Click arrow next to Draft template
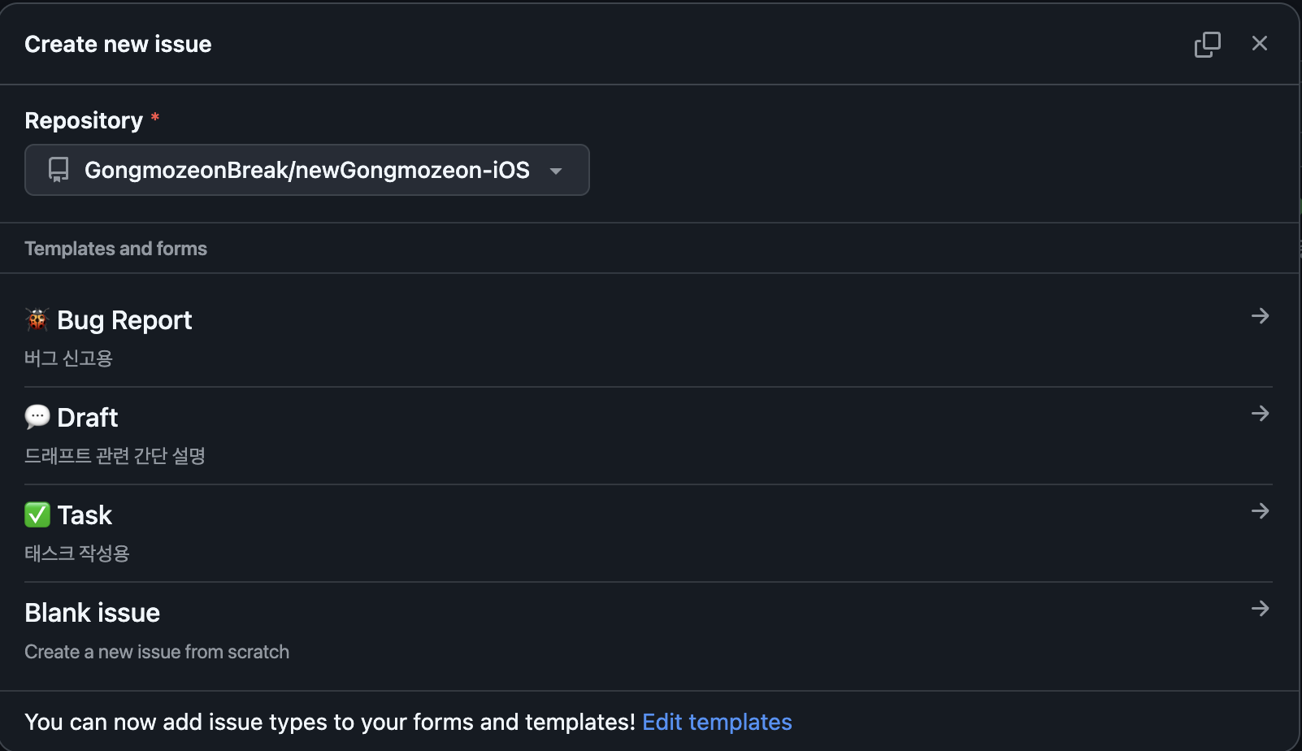1302x751 pixels. coord(1260,414)
